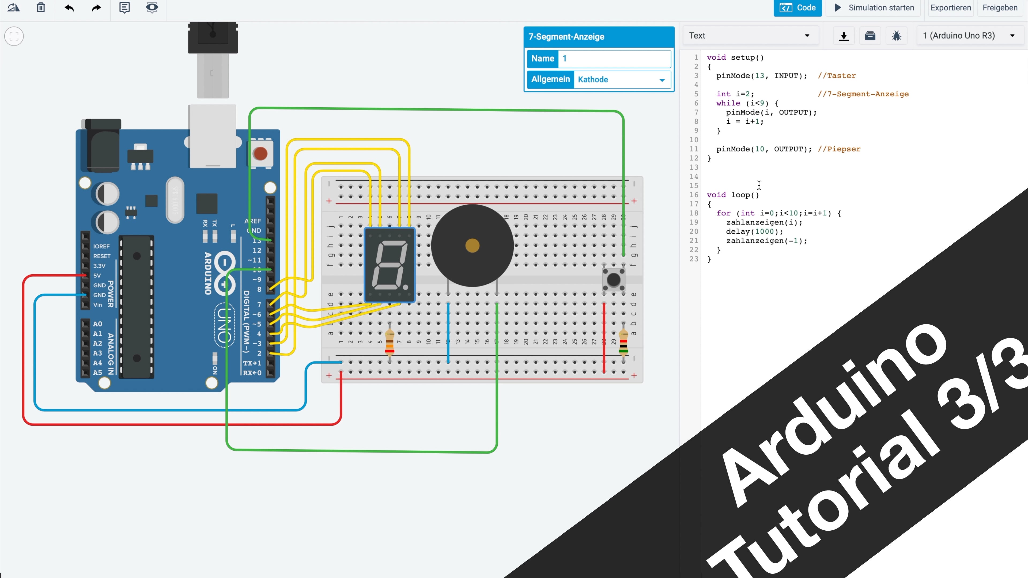Download the code with arrow icon
This screenshot has width=1028, height=578.
(843, 36)
